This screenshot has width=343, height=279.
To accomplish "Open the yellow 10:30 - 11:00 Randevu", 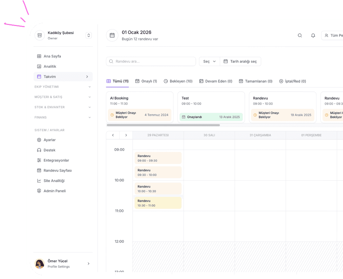I will click(158, 203).
